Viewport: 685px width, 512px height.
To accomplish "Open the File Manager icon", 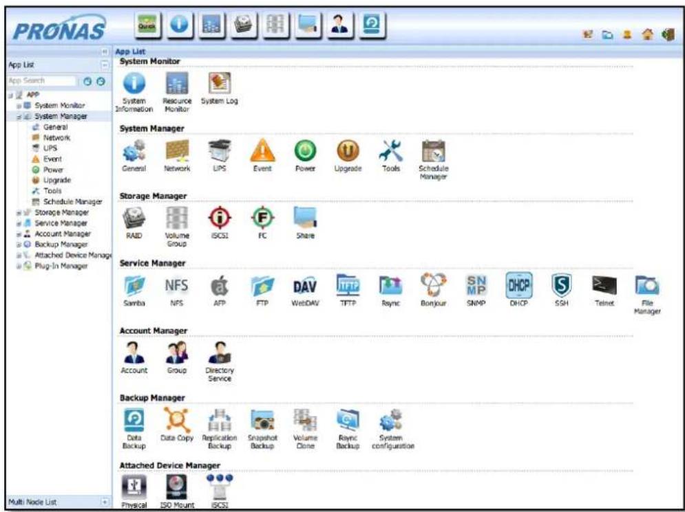I will coord(647,286).
